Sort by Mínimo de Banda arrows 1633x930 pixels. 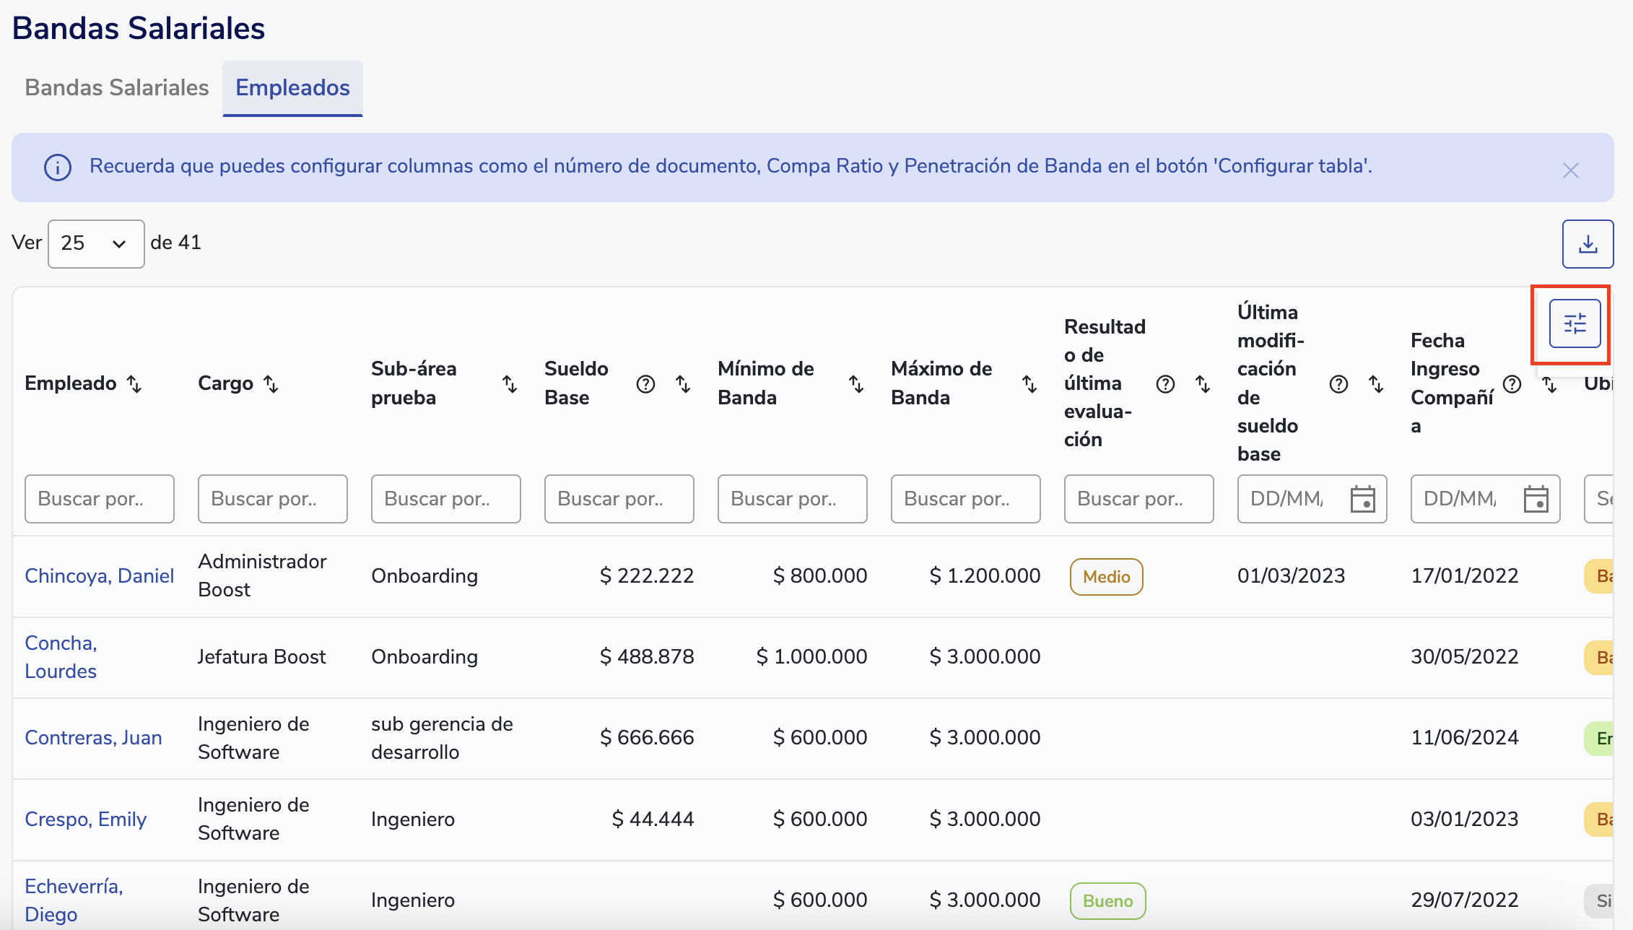[856, 384]
